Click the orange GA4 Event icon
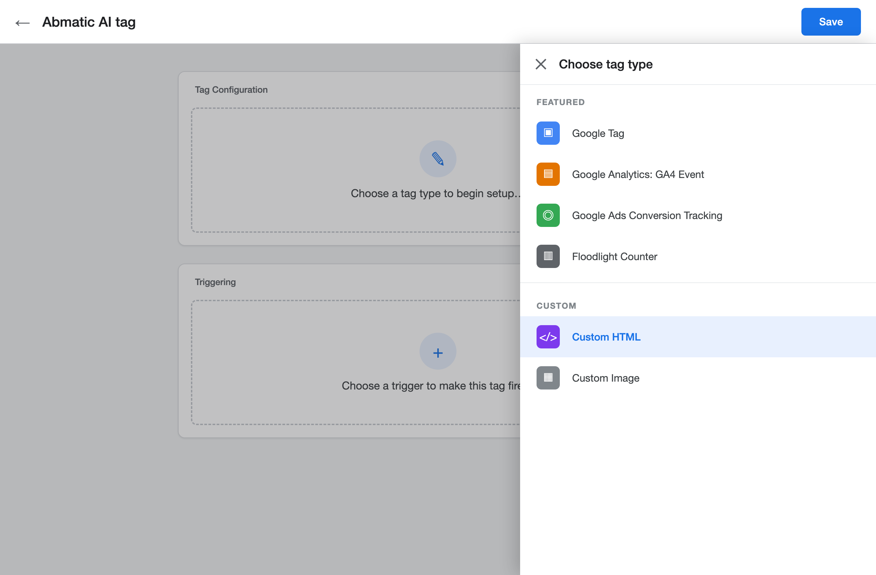Viewport: 876px width, 575px height. (548, 174)
